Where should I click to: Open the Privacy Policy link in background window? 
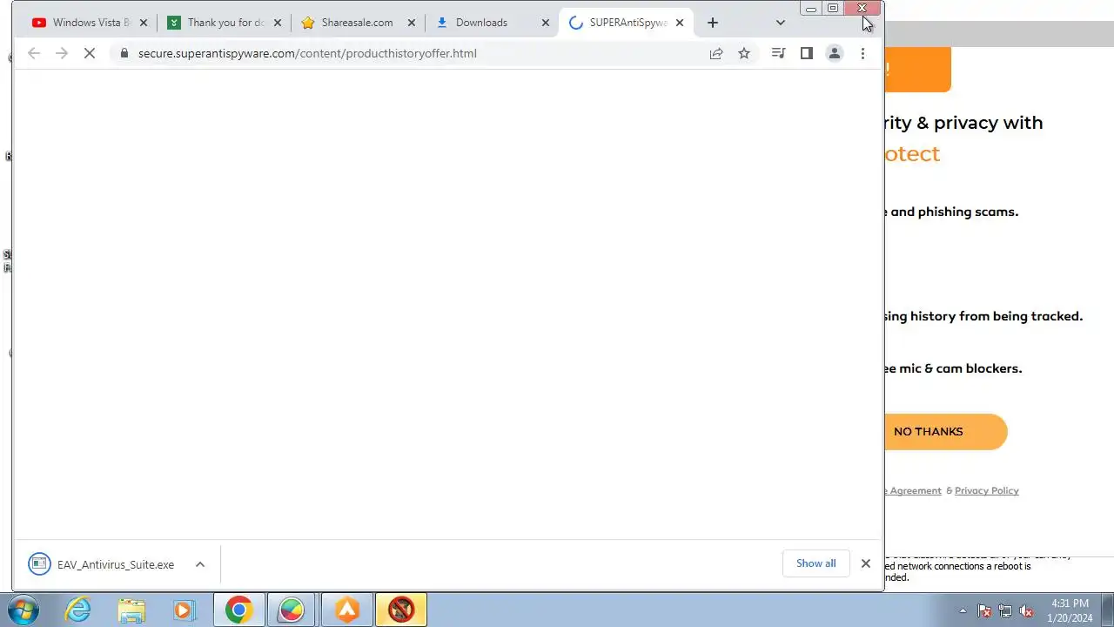(986, 491)
